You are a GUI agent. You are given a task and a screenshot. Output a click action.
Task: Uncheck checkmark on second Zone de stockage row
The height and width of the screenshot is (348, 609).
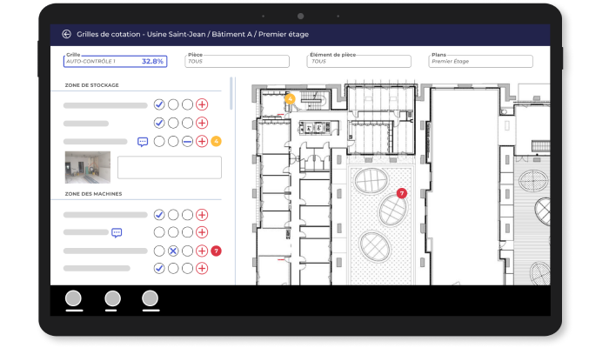[159, 123]
